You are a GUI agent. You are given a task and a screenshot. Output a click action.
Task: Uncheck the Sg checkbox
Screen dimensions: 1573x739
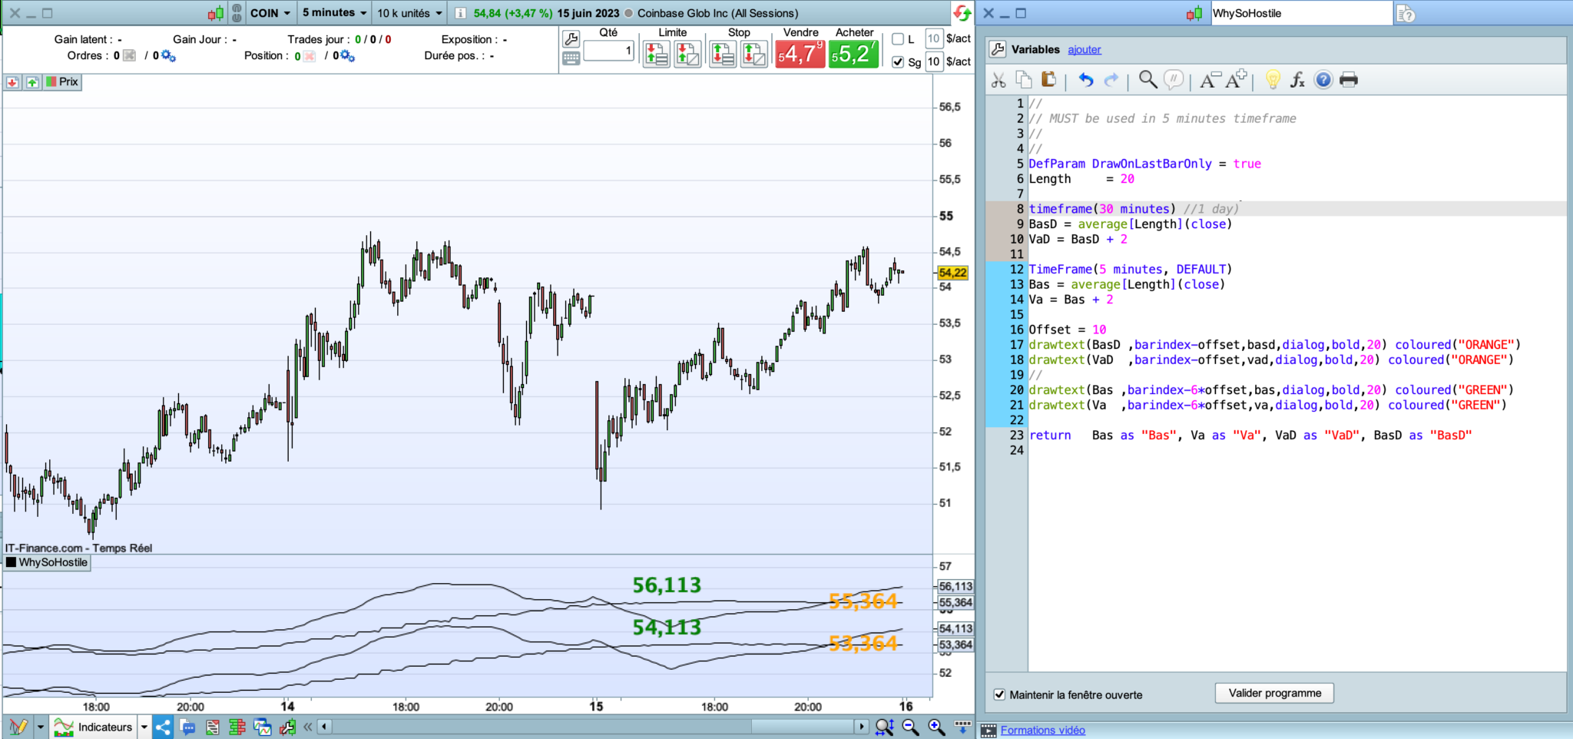[x=898, y=61]
